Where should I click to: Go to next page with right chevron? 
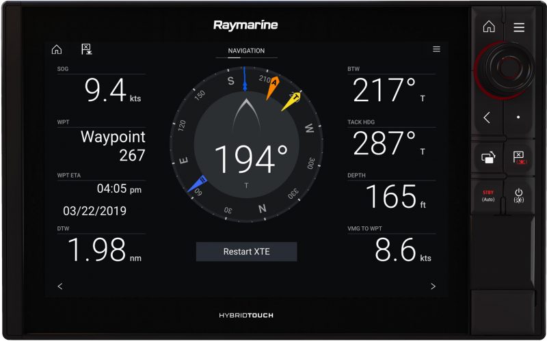pyautogui.click(x=433, y=286)
